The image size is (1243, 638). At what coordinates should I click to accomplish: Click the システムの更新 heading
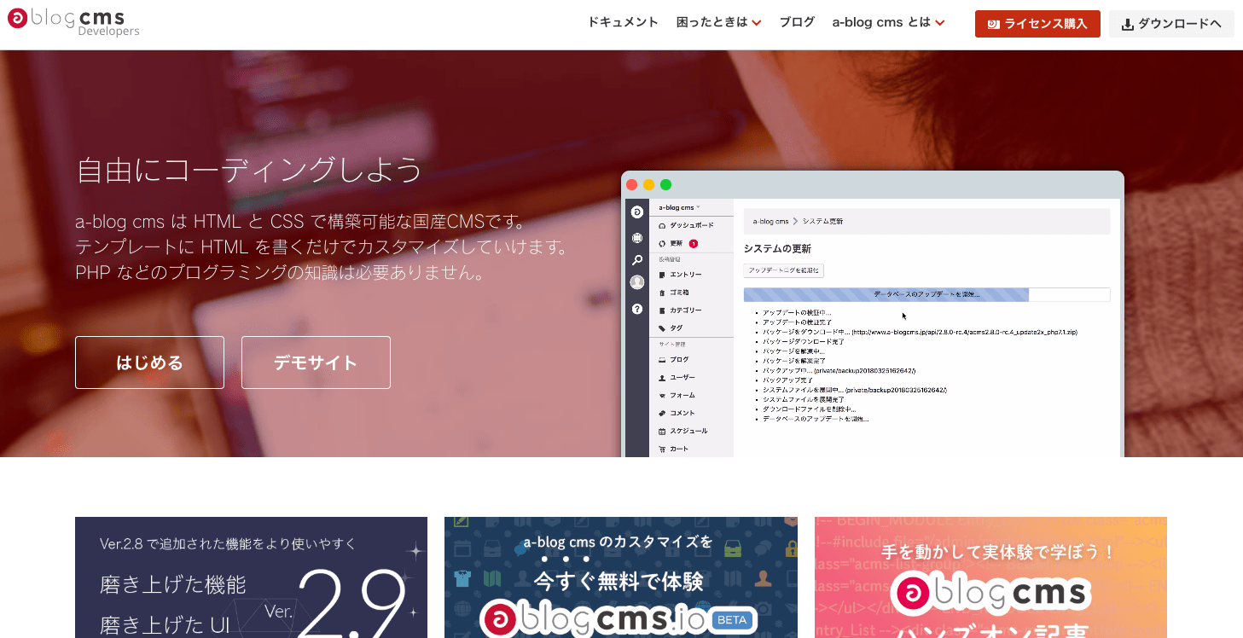[777, 249]
